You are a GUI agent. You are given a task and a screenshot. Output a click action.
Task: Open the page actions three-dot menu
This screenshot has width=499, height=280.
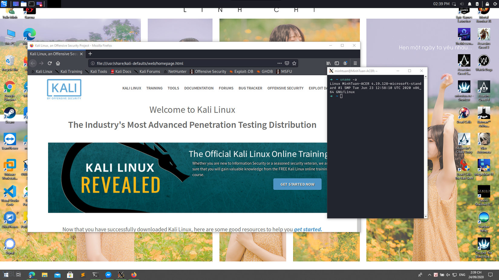[279, 63]
